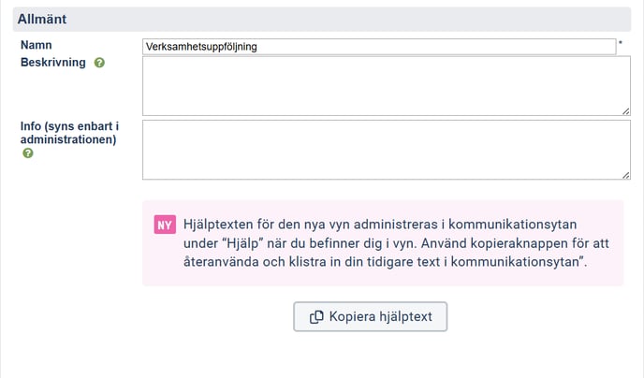Click inside the Info text area
Image resolution: width=644 pixels, height=378 pixels.
click(x=386, y=150)
